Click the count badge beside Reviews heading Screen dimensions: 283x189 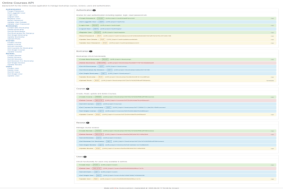point(88,122)
